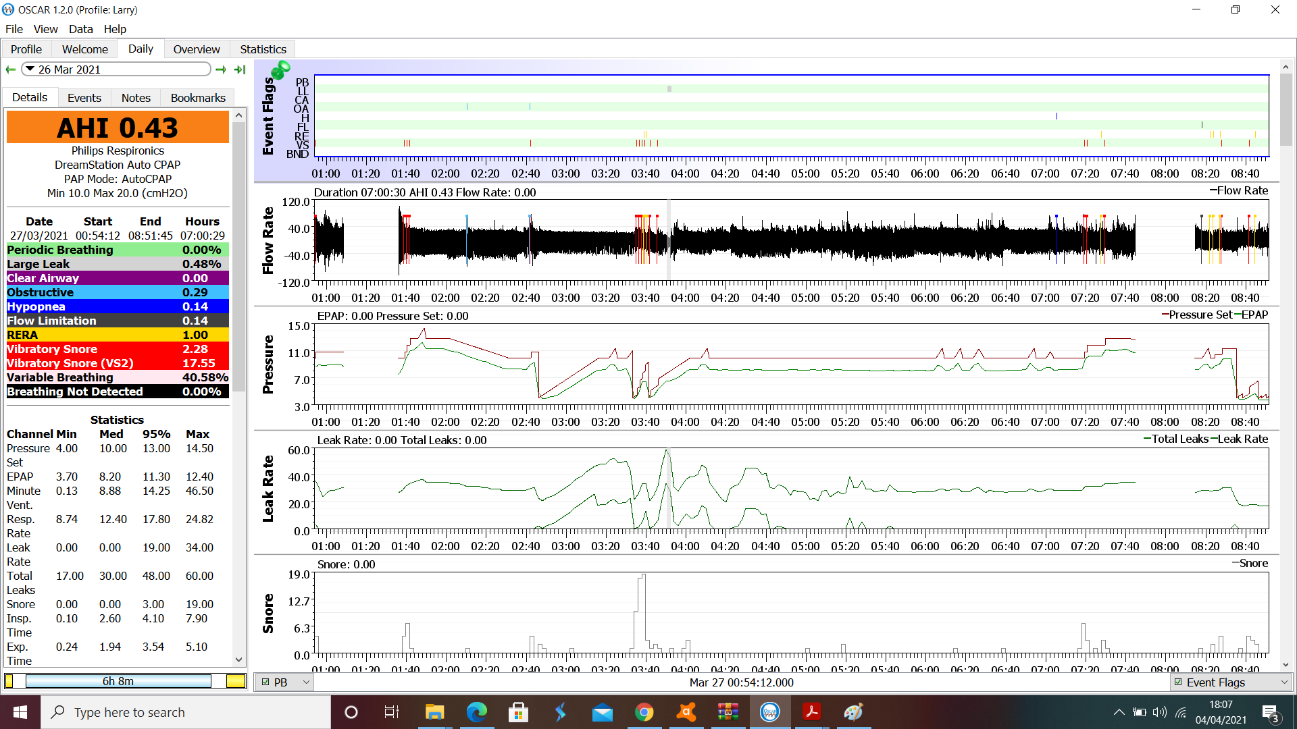The image size is (1297, 729).
Task: Click the 6h 8m session time bar
Action: click(118, 681)
